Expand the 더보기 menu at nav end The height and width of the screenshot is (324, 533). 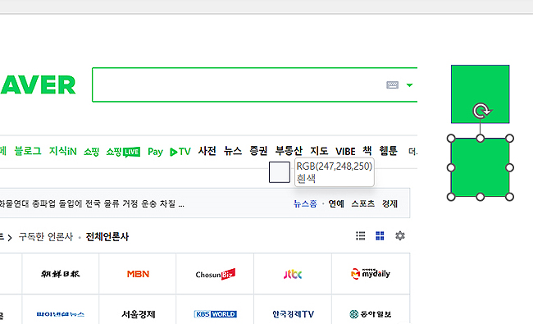pos(412,152)
